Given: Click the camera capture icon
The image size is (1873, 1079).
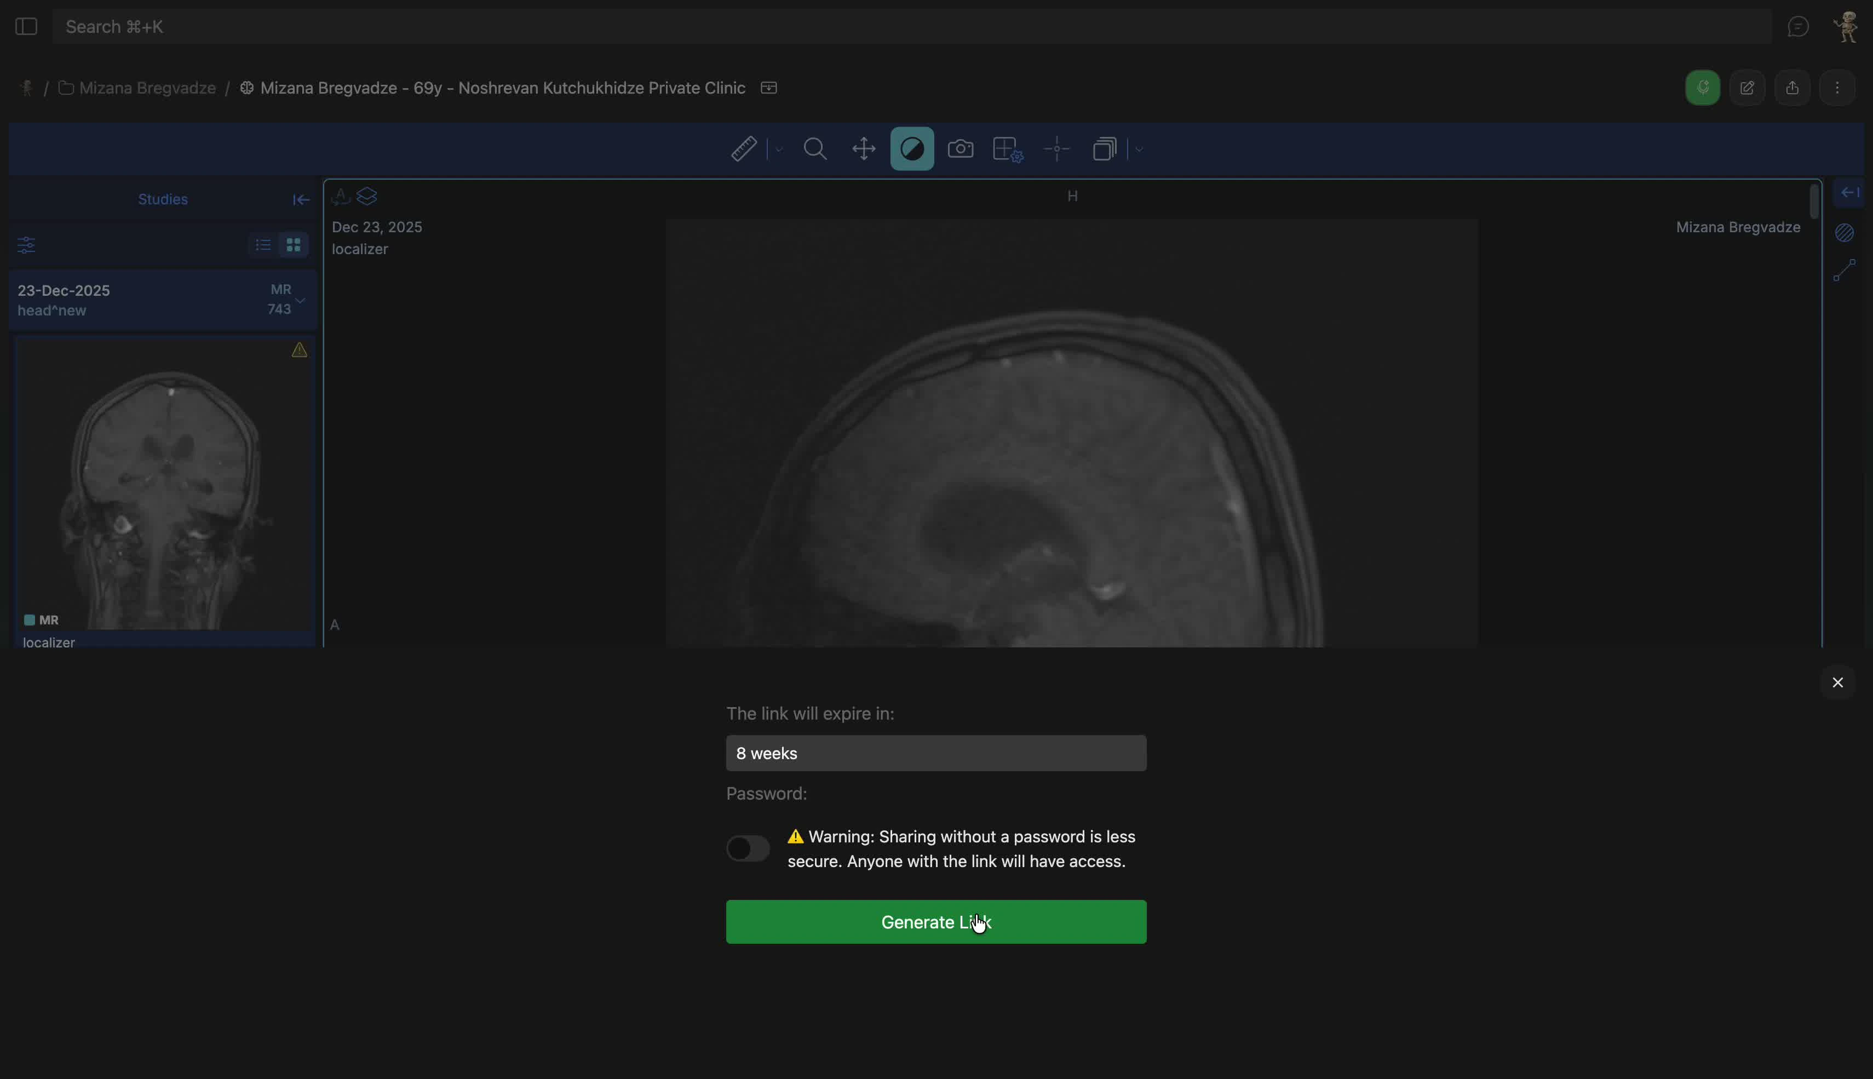Looking at the screenshot, I should (960, 149).
